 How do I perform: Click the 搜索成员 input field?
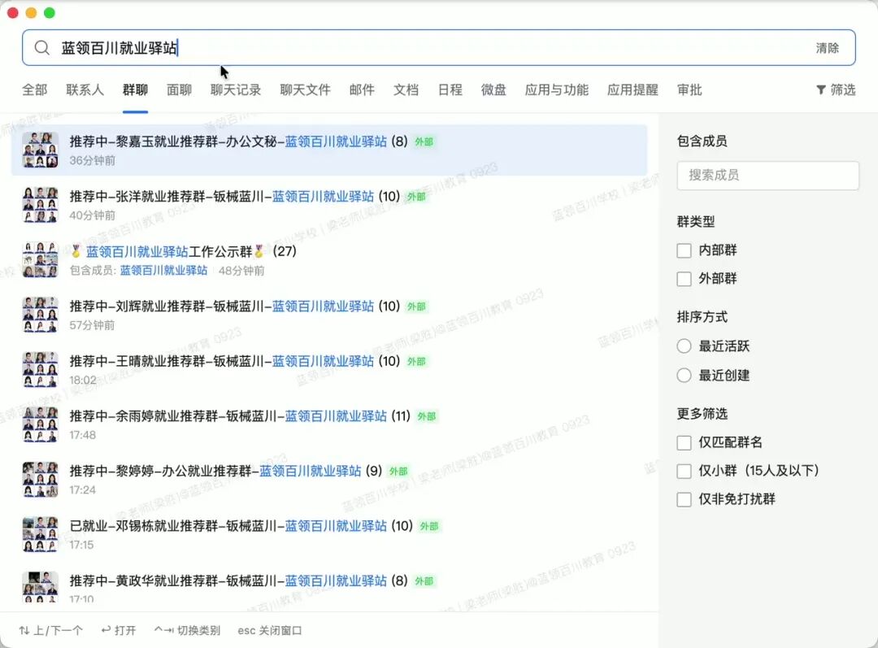(767, 176)
